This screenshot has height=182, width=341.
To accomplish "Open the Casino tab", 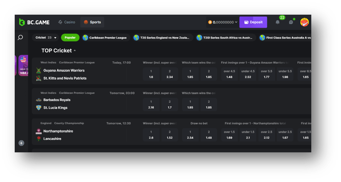I will tap(67, 22).
